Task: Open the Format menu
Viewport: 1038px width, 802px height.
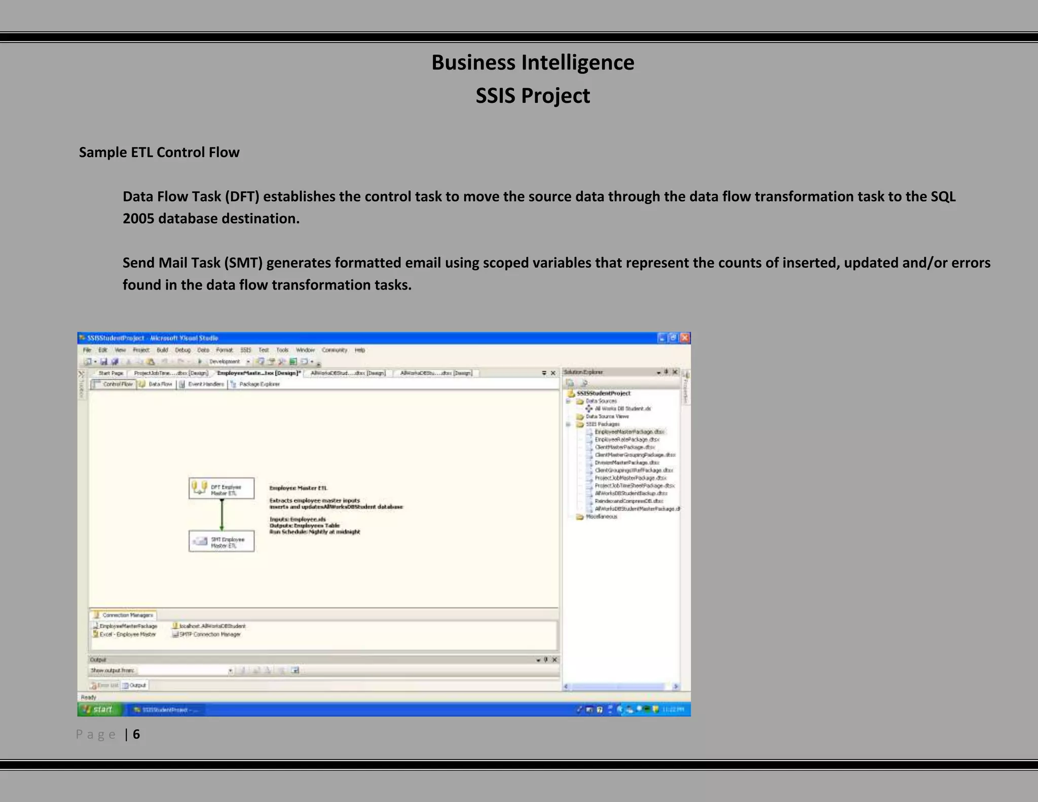Action: click(224, 350)
